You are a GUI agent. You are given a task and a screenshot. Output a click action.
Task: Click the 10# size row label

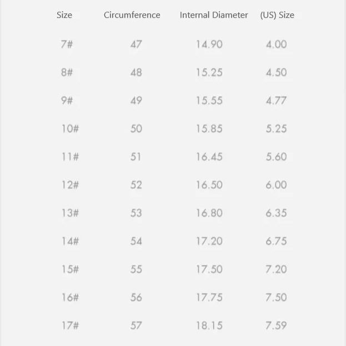(x=70, y=128)
